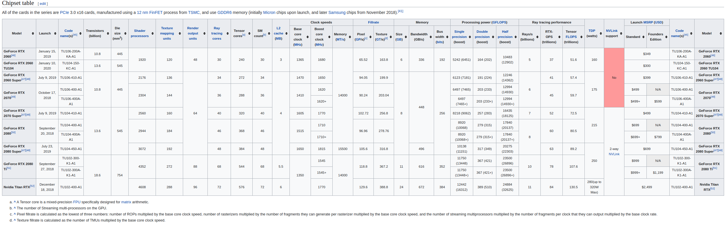Sort by Founders Edition price arrows
727x225 pixels.
[x=666, y=37]
